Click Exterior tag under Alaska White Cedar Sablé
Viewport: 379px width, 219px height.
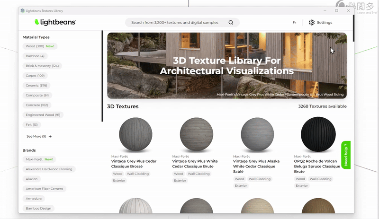[x=241, y=186]
